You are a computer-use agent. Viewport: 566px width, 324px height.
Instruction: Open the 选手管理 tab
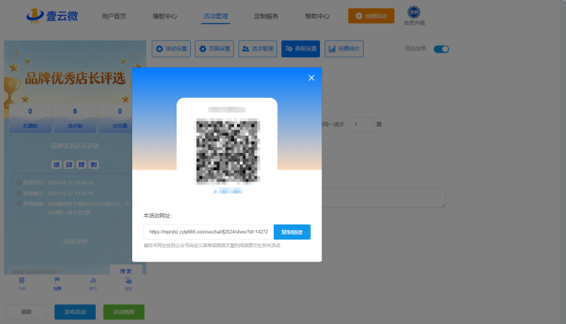point(258,49)
